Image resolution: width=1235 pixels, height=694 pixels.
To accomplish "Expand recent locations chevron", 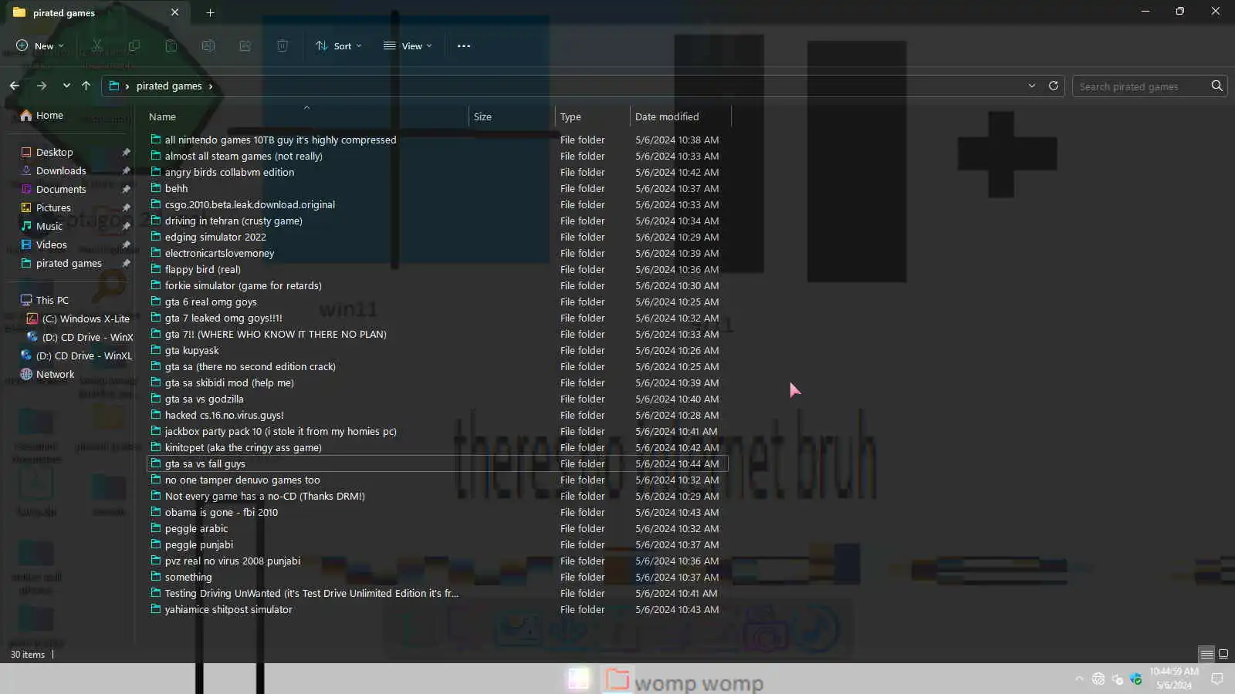I will [x=66, y=86].
